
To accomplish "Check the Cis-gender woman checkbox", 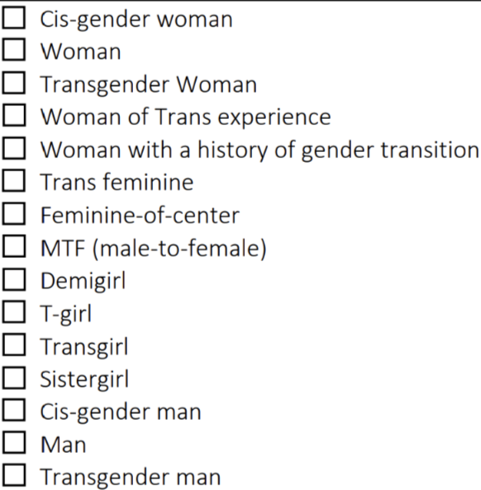I will click(14, 17).
